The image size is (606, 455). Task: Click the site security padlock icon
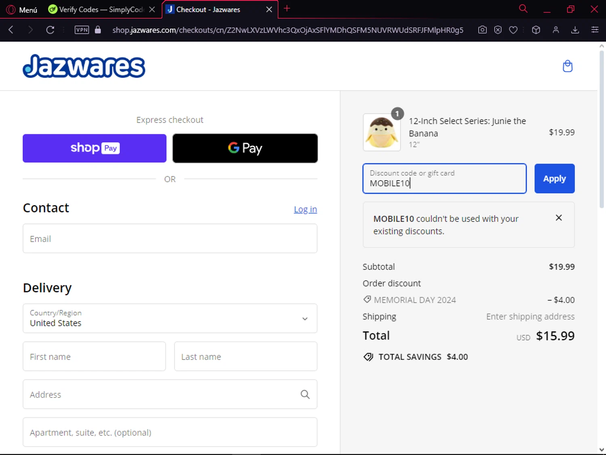(x=98, y=30)
